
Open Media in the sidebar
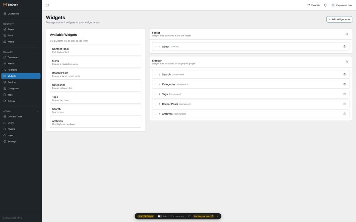[x=21, y=42]
